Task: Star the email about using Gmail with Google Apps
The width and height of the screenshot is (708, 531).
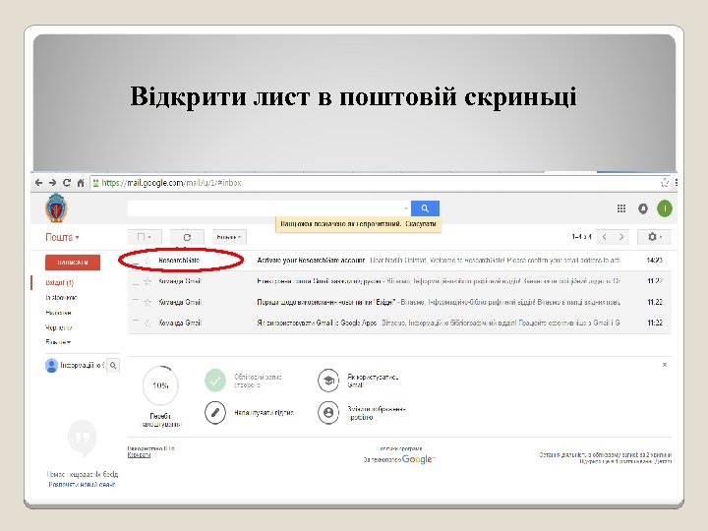Action: [147, 323]
